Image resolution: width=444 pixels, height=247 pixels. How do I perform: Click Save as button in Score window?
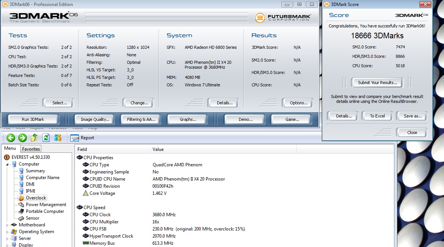411,116
